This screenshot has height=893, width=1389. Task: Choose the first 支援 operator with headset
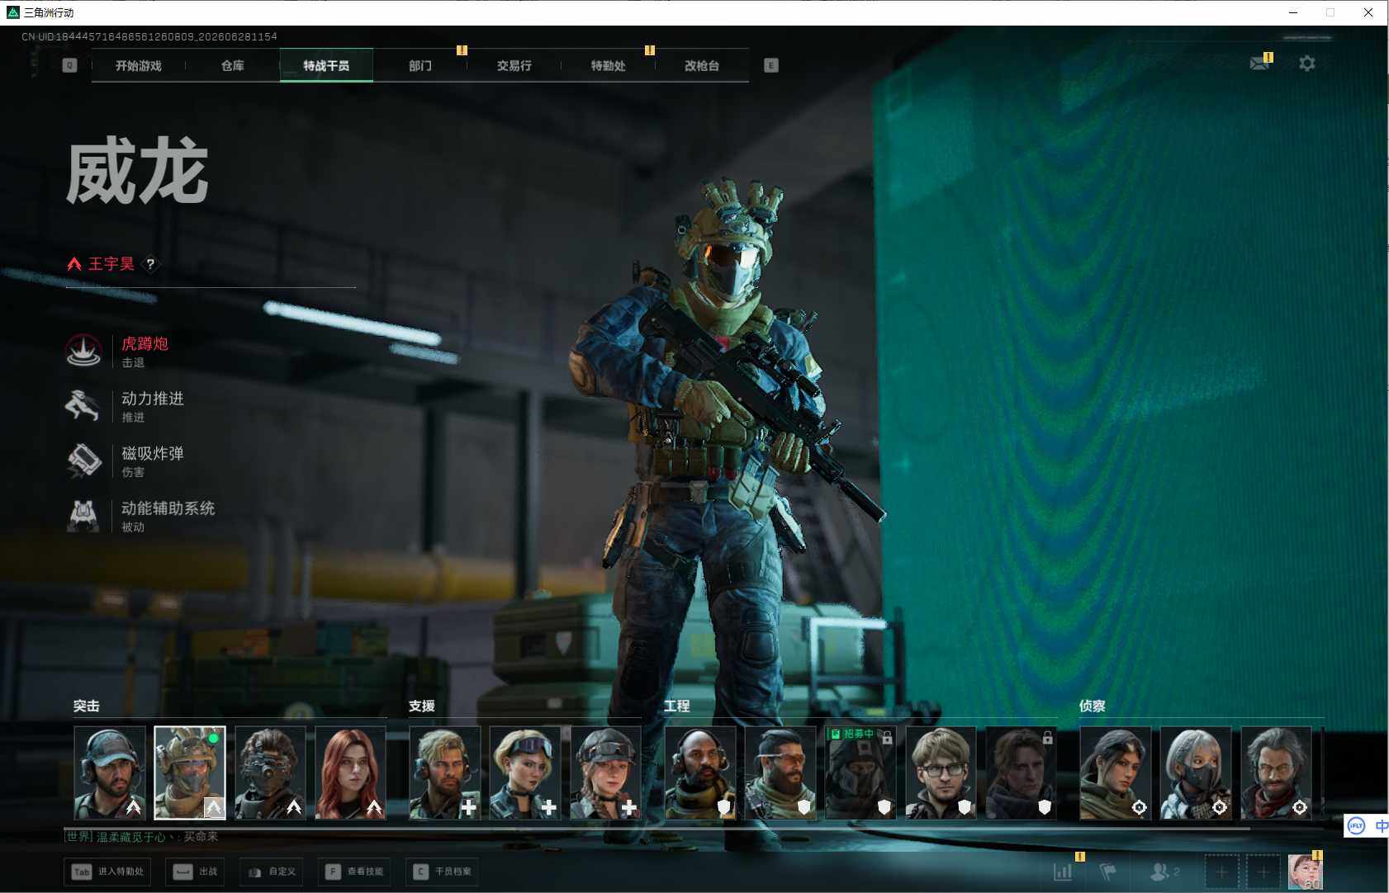445,773
